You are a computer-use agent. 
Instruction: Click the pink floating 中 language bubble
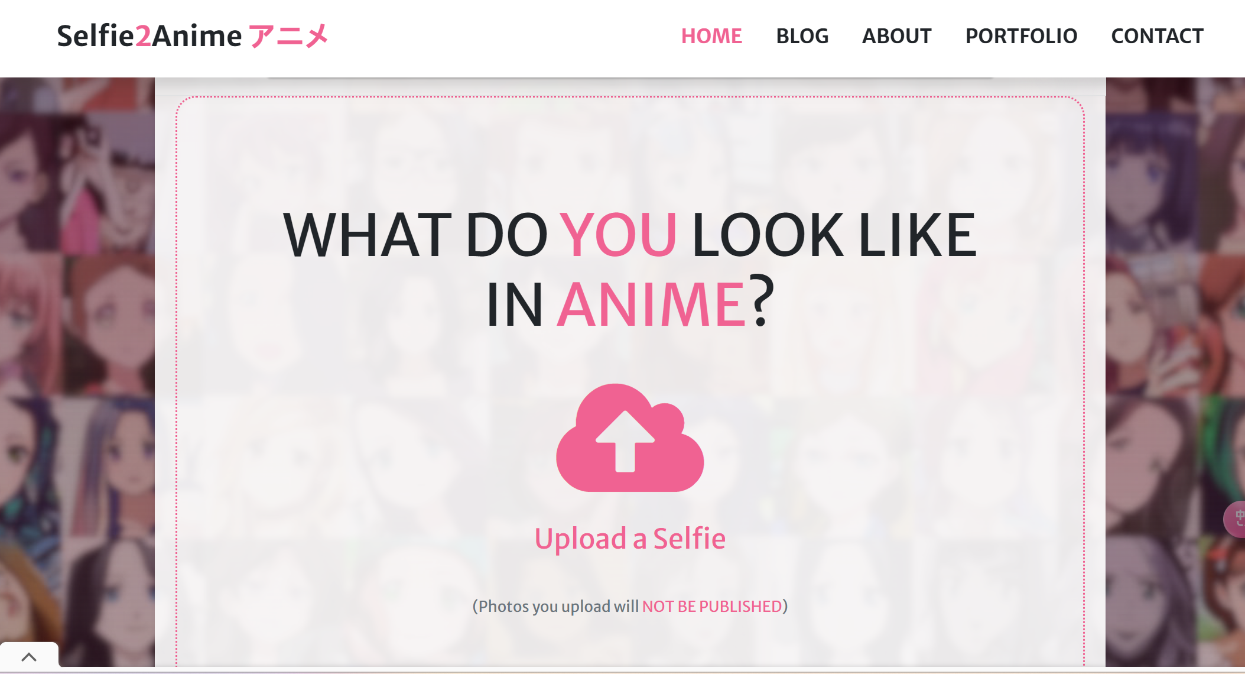pos(1236,519)
